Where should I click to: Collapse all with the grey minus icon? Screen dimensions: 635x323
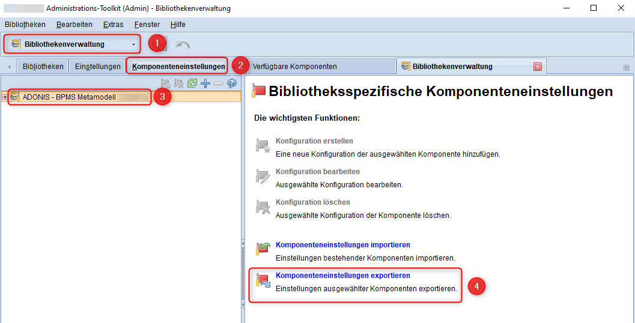tap(219, 84)
